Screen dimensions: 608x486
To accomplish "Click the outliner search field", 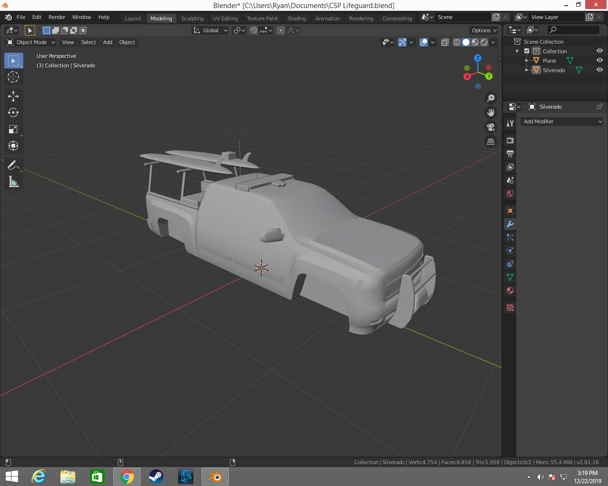I will point(573,30).
